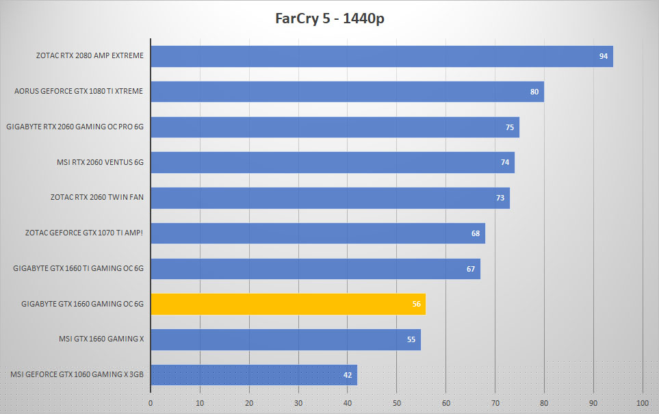Click the x-axis tick label 100
This screenshot has height=414, width=659.
[643, 404]
